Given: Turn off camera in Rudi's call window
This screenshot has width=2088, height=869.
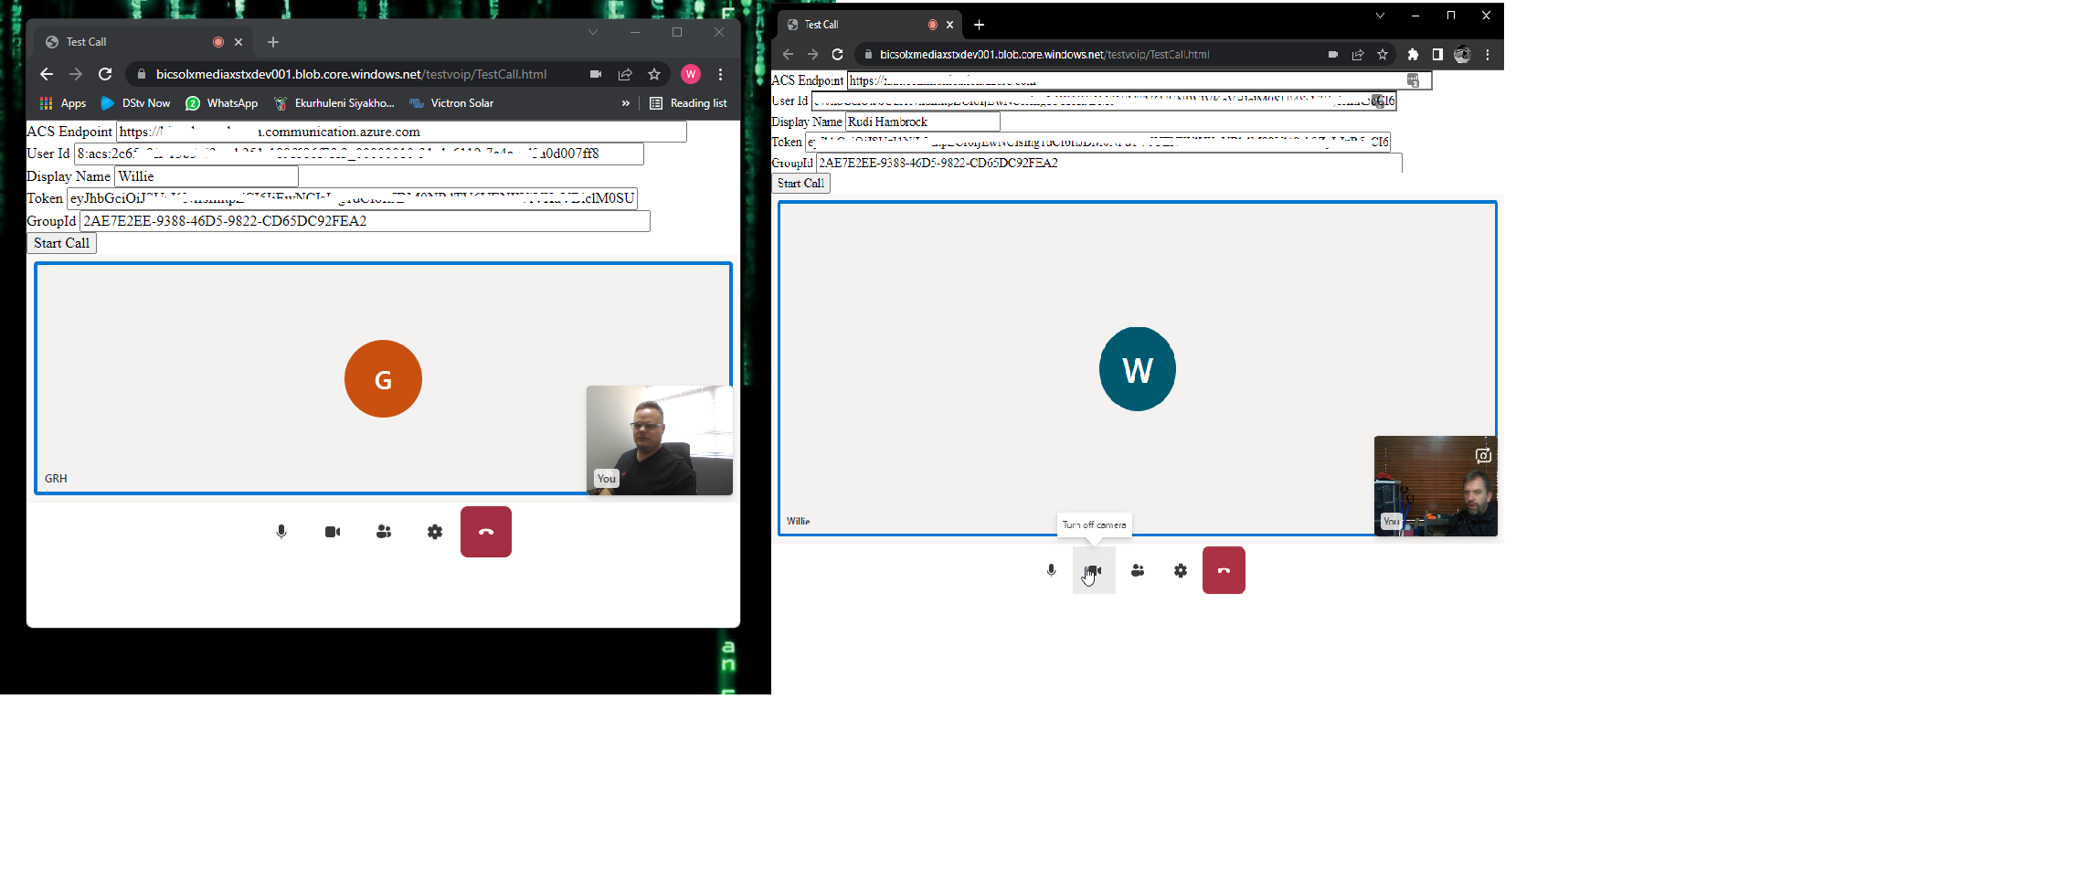Looking at the screenshot, I should pos(1093,570).
